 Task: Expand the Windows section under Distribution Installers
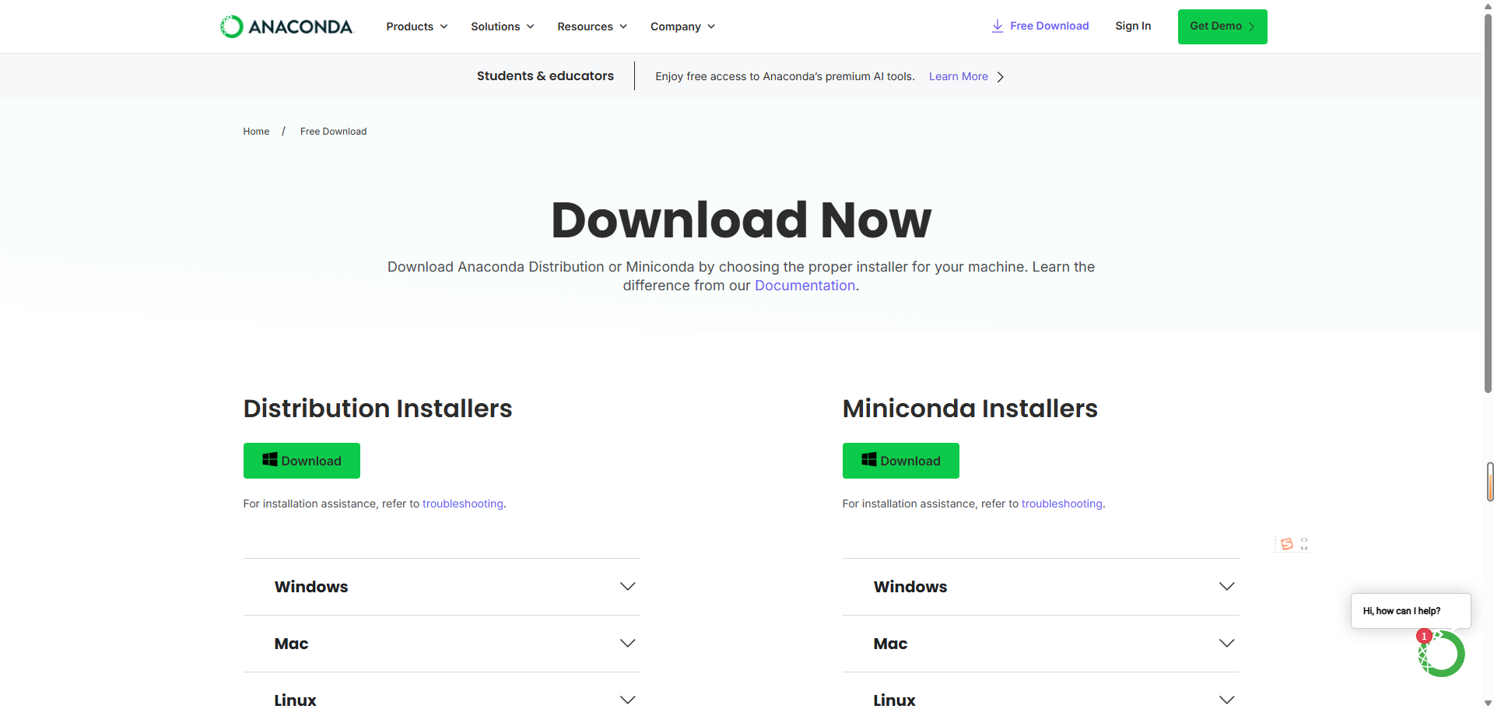442,587
